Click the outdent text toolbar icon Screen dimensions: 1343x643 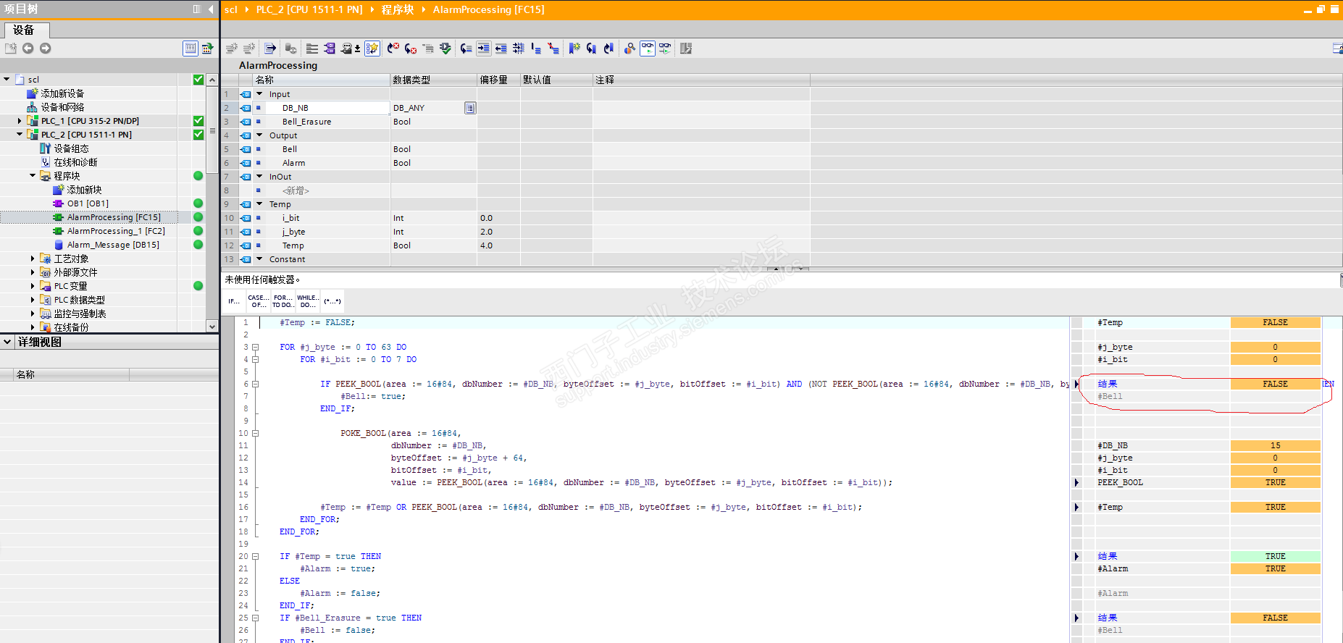[x=501, y=49]
